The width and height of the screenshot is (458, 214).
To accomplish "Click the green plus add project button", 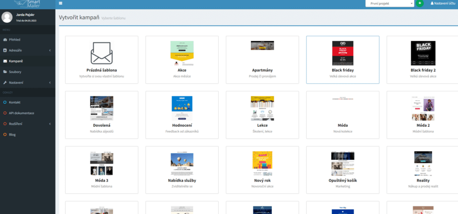I will 420,3.
